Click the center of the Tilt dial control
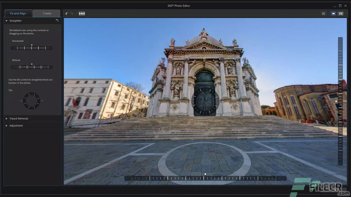 [31, 101]
